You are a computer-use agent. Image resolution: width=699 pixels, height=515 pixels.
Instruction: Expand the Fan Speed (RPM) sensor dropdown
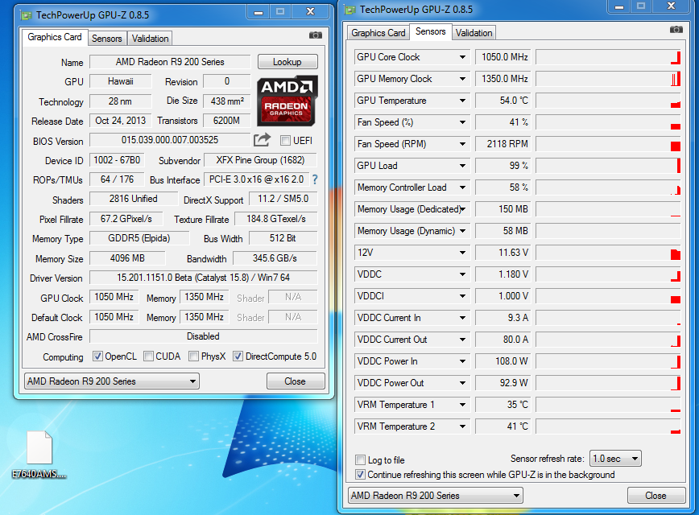tap(462, 144)
